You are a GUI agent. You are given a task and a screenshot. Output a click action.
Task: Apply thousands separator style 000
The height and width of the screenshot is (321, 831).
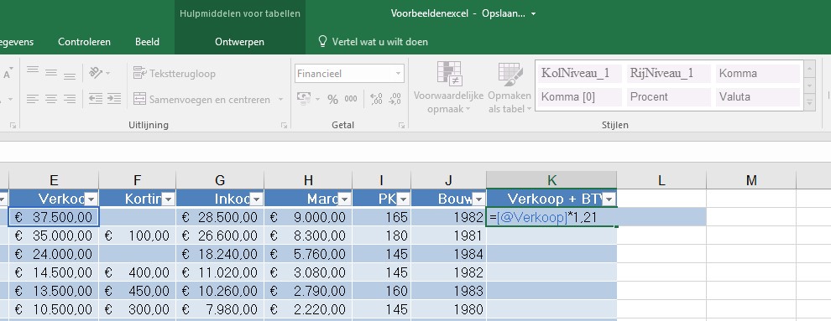click(351, 99)
